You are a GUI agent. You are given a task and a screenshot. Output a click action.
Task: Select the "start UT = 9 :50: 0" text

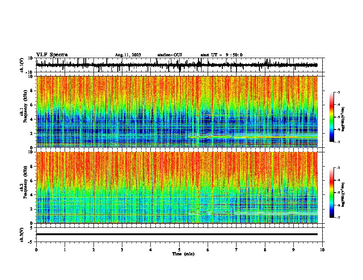pyautogui.click(x=221, y=55)
